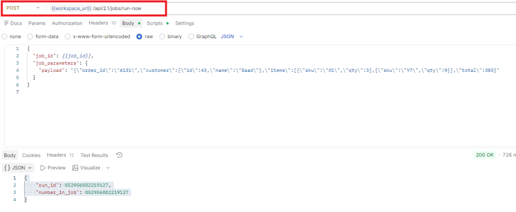This screenshot has height=212, width=516.
Task: Open the POST method dropdown
Action: pos(23,8)
